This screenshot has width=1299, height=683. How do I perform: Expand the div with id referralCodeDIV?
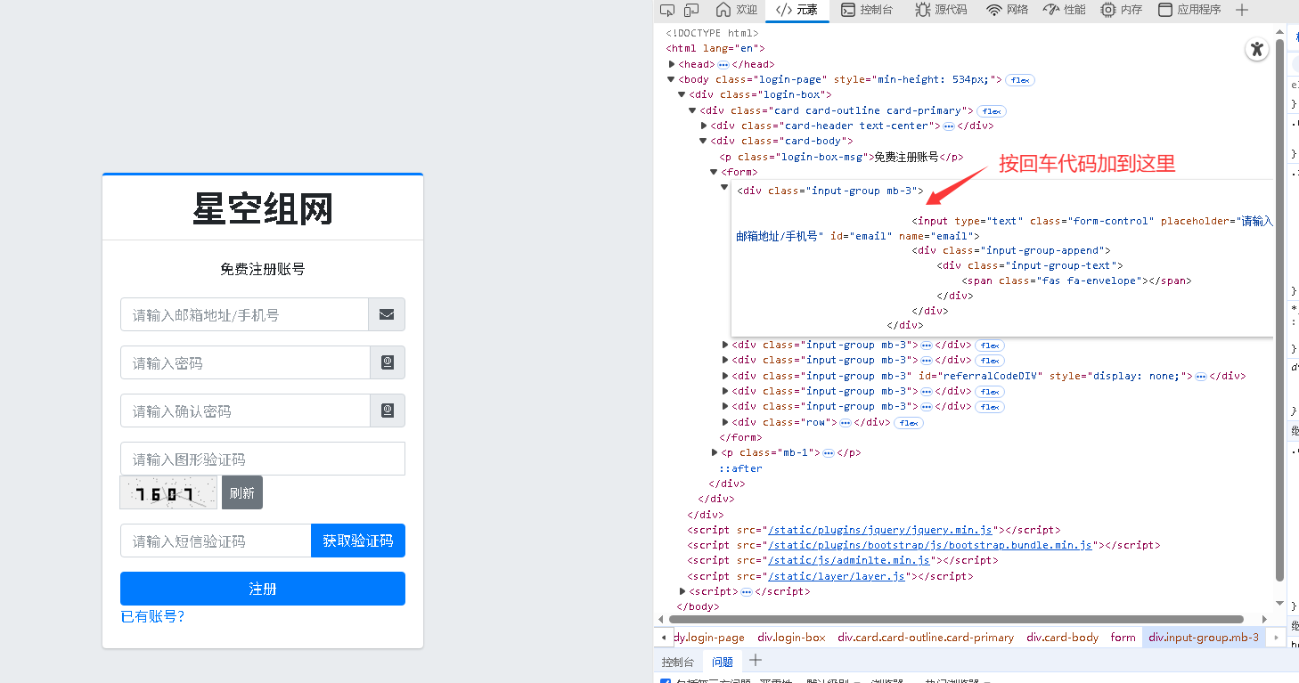tap(725, 375)
